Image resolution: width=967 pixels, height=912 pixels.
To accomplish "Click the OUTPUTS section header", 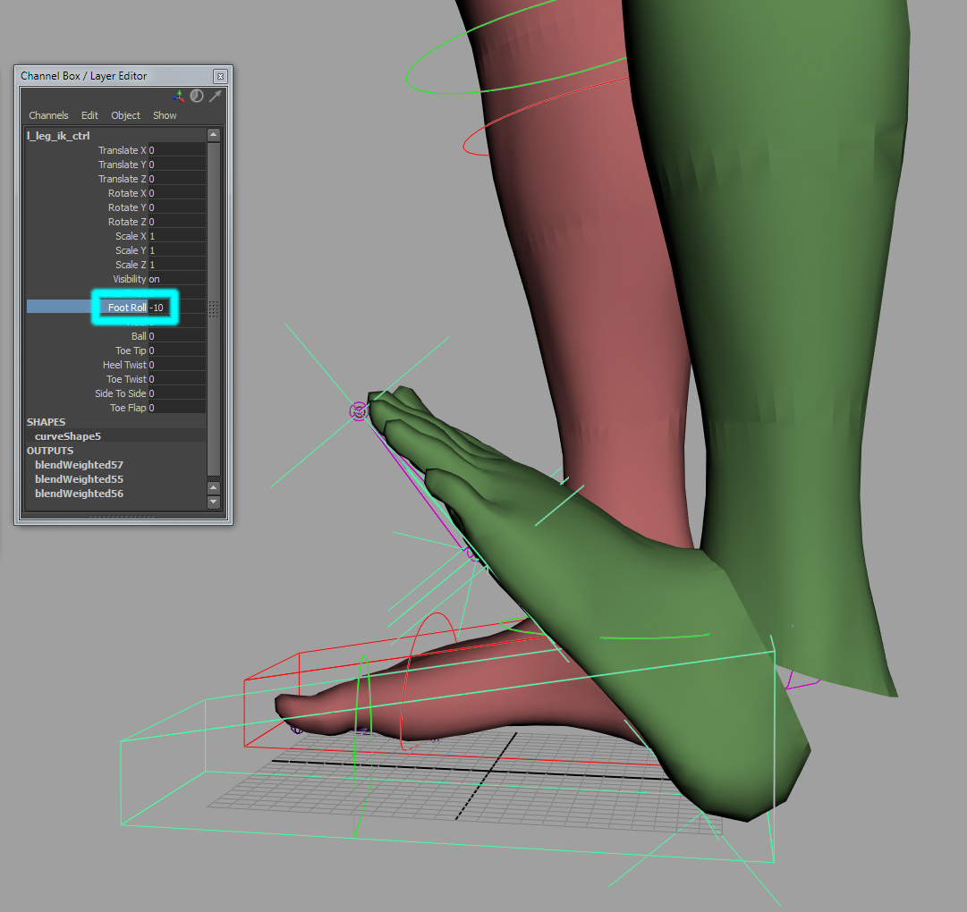I will point(50,451).
